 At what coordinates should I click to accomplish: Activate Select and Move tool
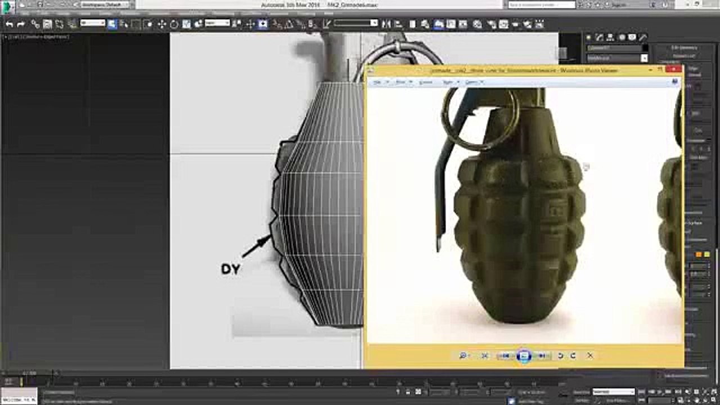click(x=162, y=24)
